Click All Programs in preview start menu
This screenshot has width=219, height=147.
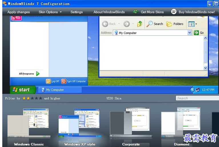(26, 74)
